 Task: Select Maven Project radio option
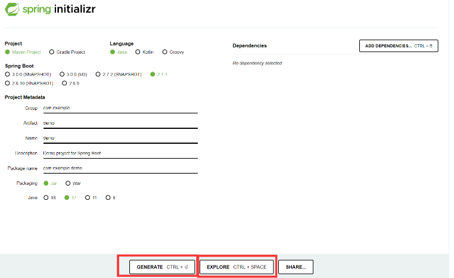(x=23, y=52)
